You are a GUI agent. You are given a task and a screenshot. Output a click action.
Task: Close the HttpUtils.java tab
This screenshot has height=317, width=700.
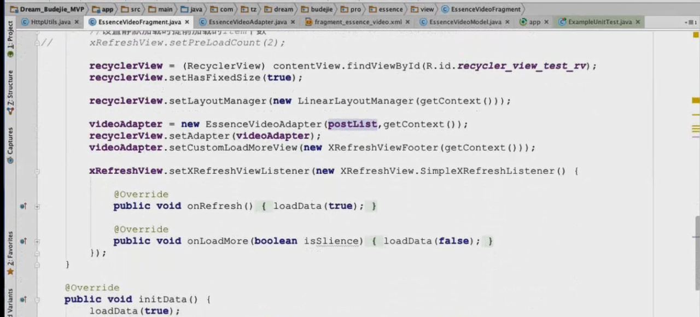77,22
